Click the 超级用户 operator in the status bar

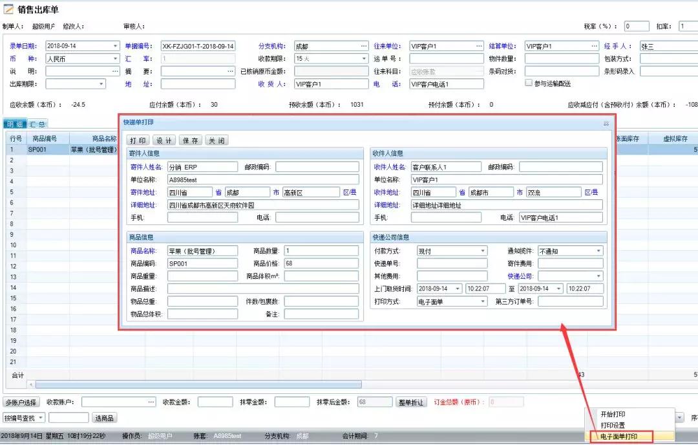[x=160, y=436]
